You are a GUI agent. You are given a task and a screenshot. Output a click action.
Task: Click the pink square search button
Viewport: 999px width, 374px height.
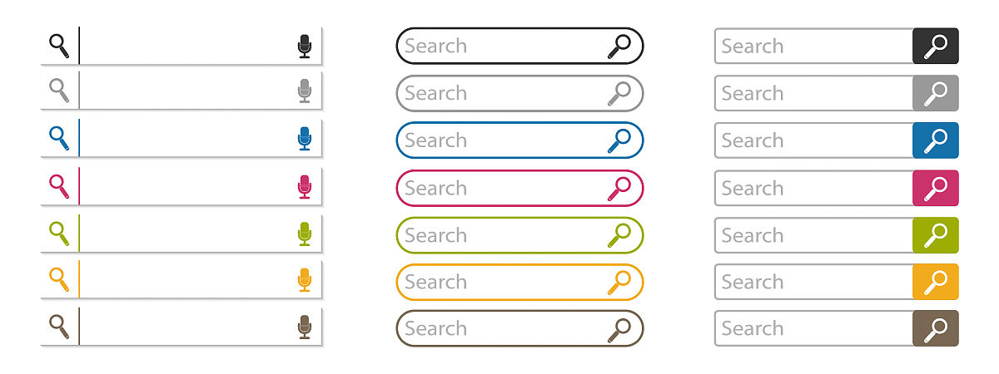coord(936,188)
